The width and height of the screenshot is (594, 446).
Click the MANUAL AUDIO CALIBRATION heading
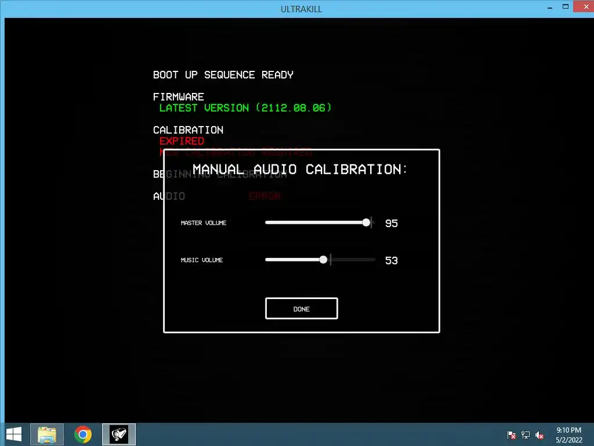tap(300, 169)
